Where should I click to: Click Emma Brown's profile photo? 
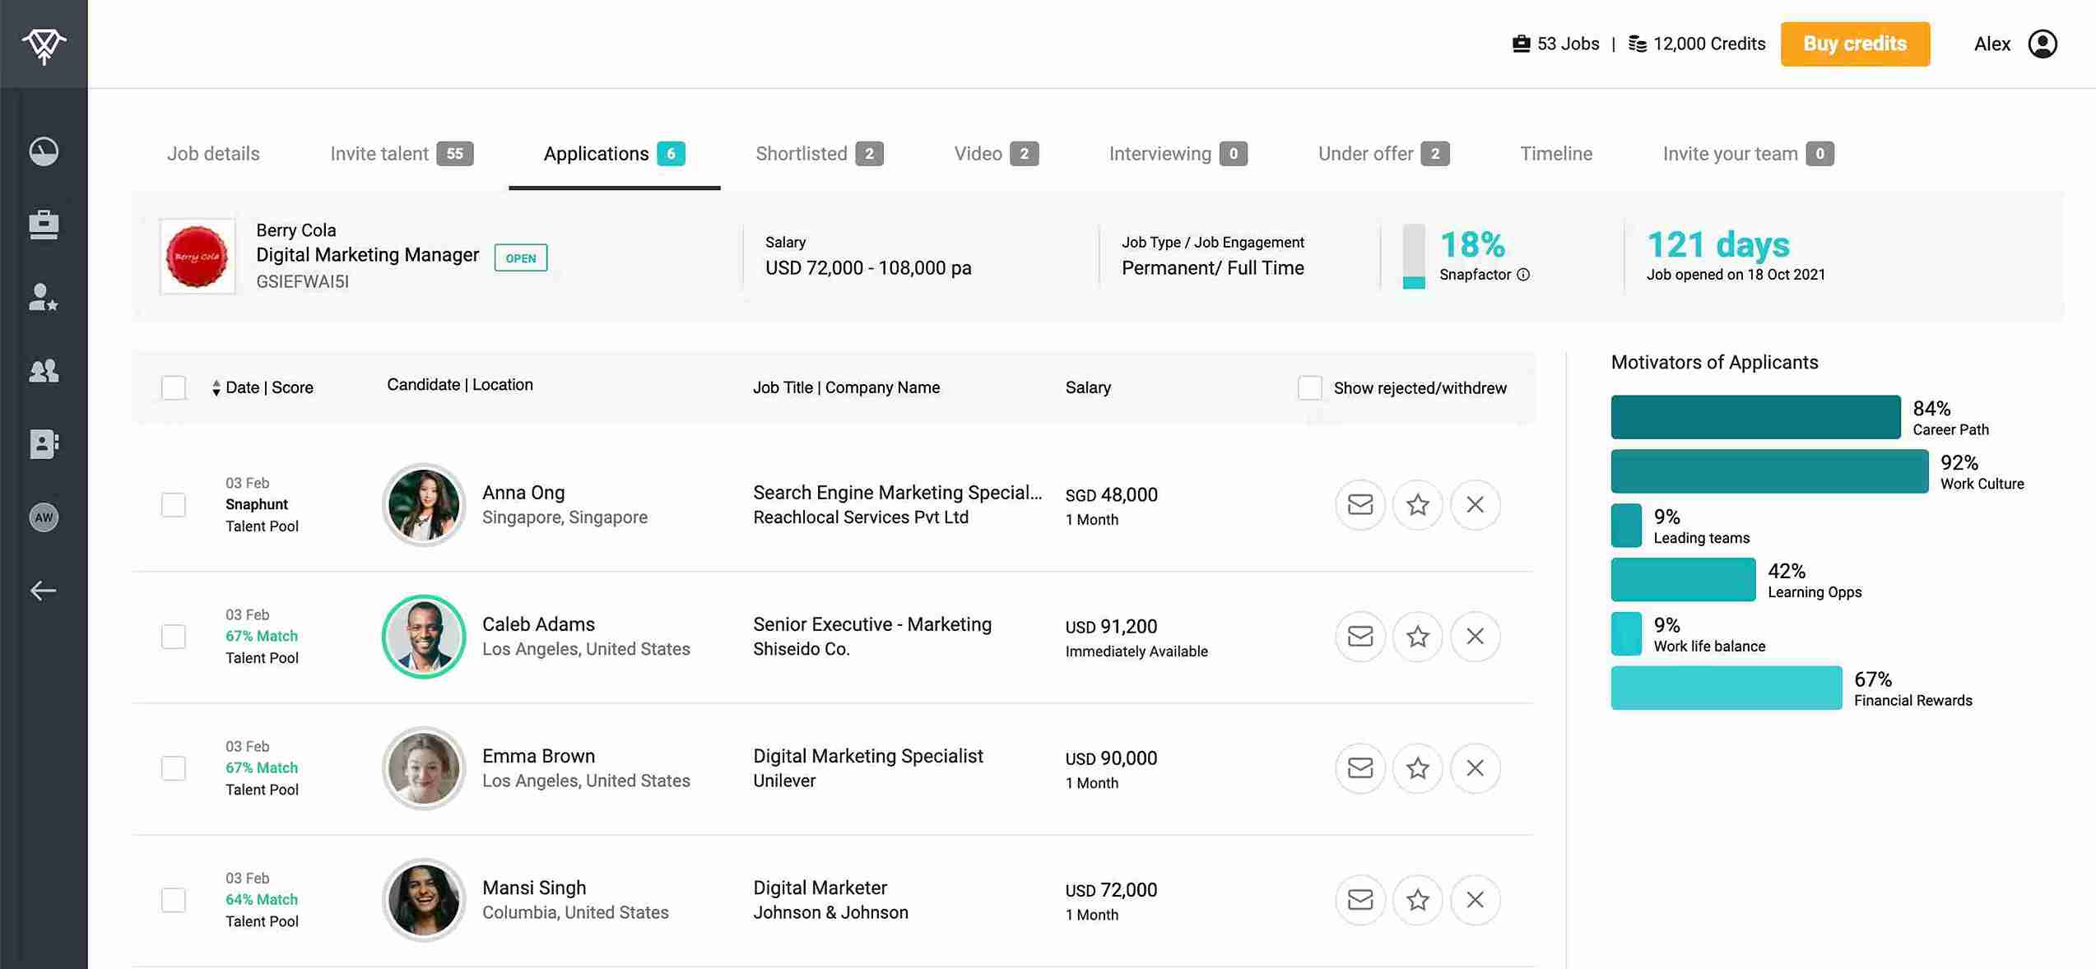coord(424,767)
